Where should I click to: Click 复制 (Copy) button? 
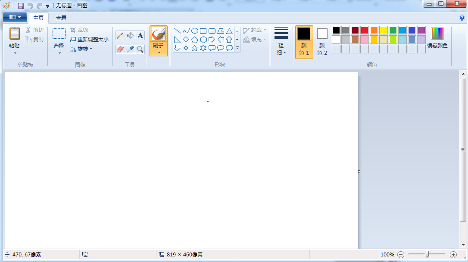coord(34,39)
